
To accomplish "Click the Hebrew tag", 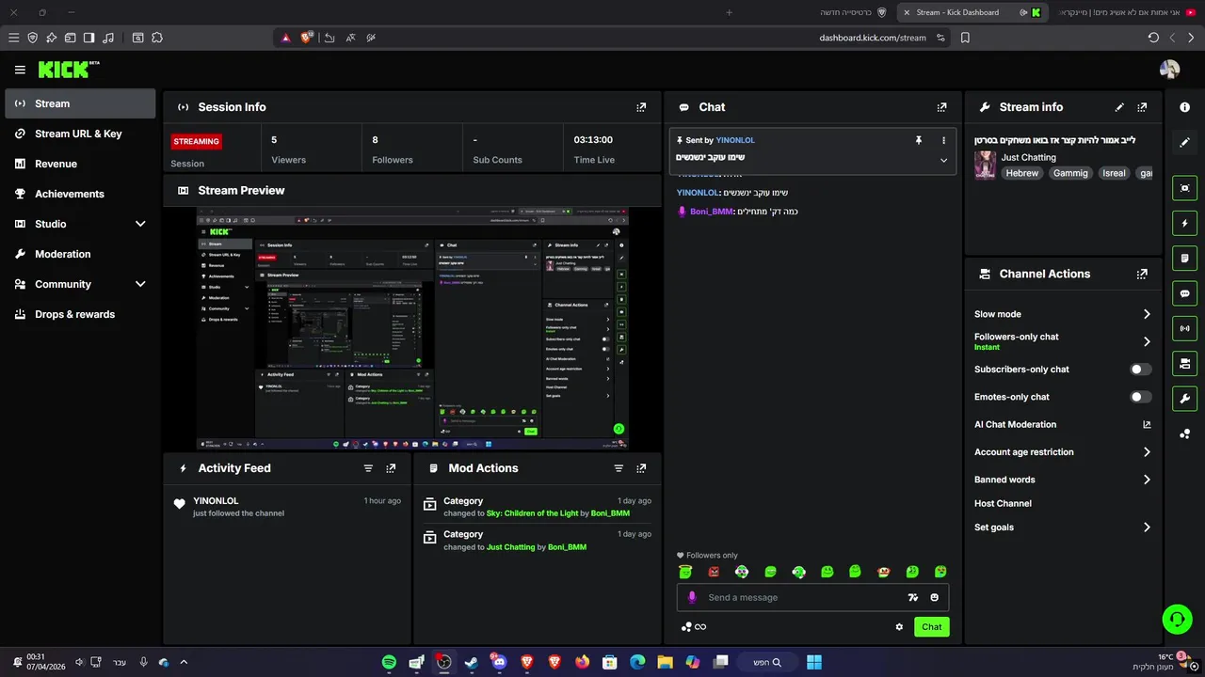I will click(1021, 173).
